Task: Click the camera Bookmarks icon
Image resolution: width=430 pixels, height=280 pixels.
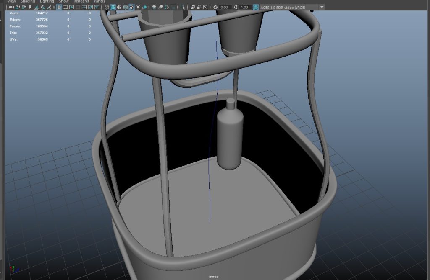Action: pos(30,8)
